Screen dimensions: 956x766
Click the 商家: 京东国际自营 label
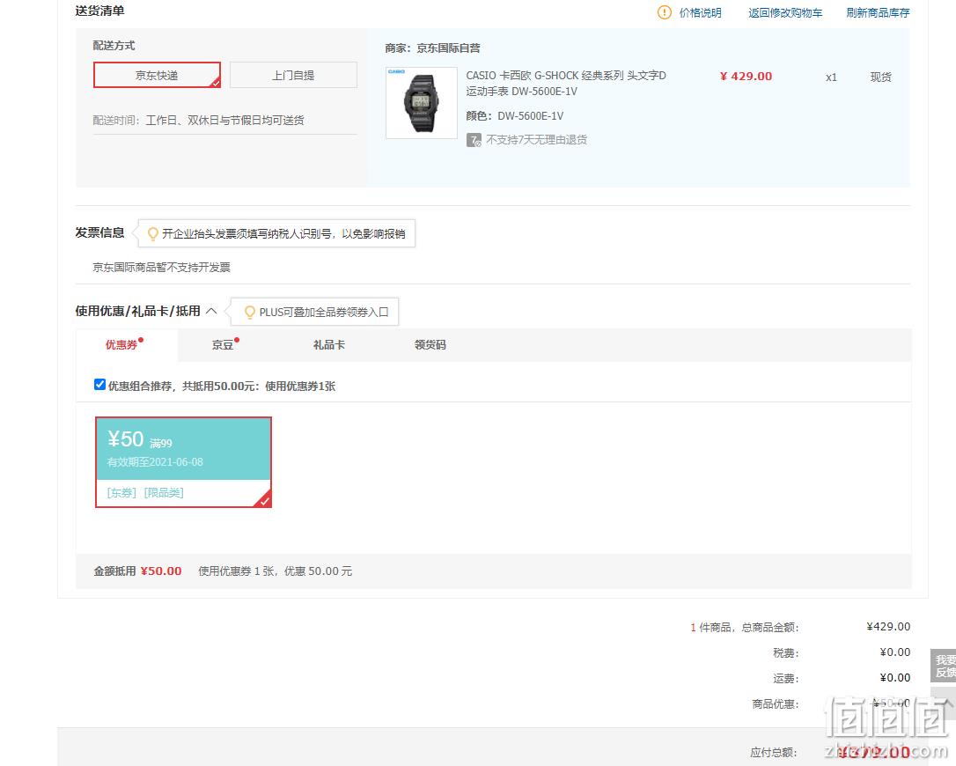[432, 48]
